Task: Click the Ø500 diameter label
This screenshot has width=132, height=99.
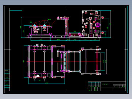Action: click(31, 22)
